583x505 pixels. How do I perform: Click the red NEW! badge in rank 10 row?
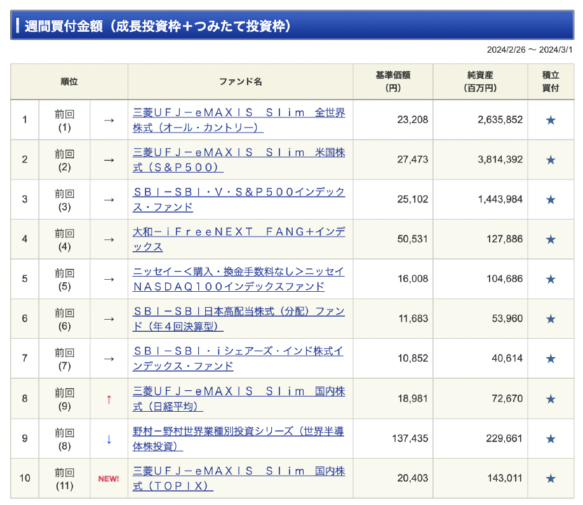click(109, 478)
